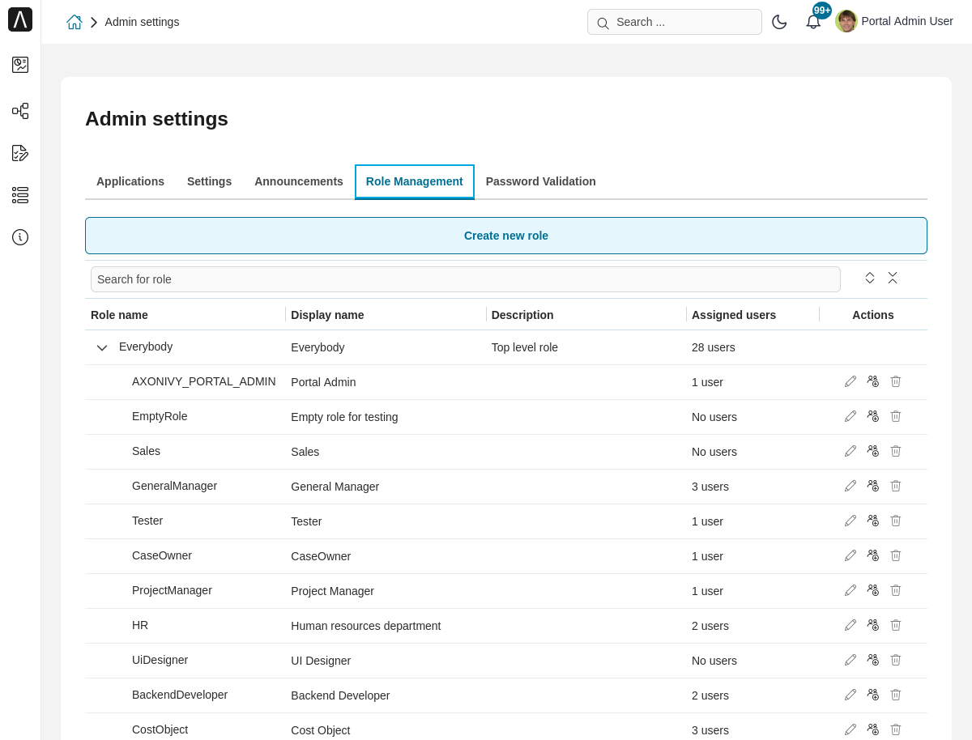Assign users to HR role
Screen dimensions: 972x740
(x=873, y=625)
